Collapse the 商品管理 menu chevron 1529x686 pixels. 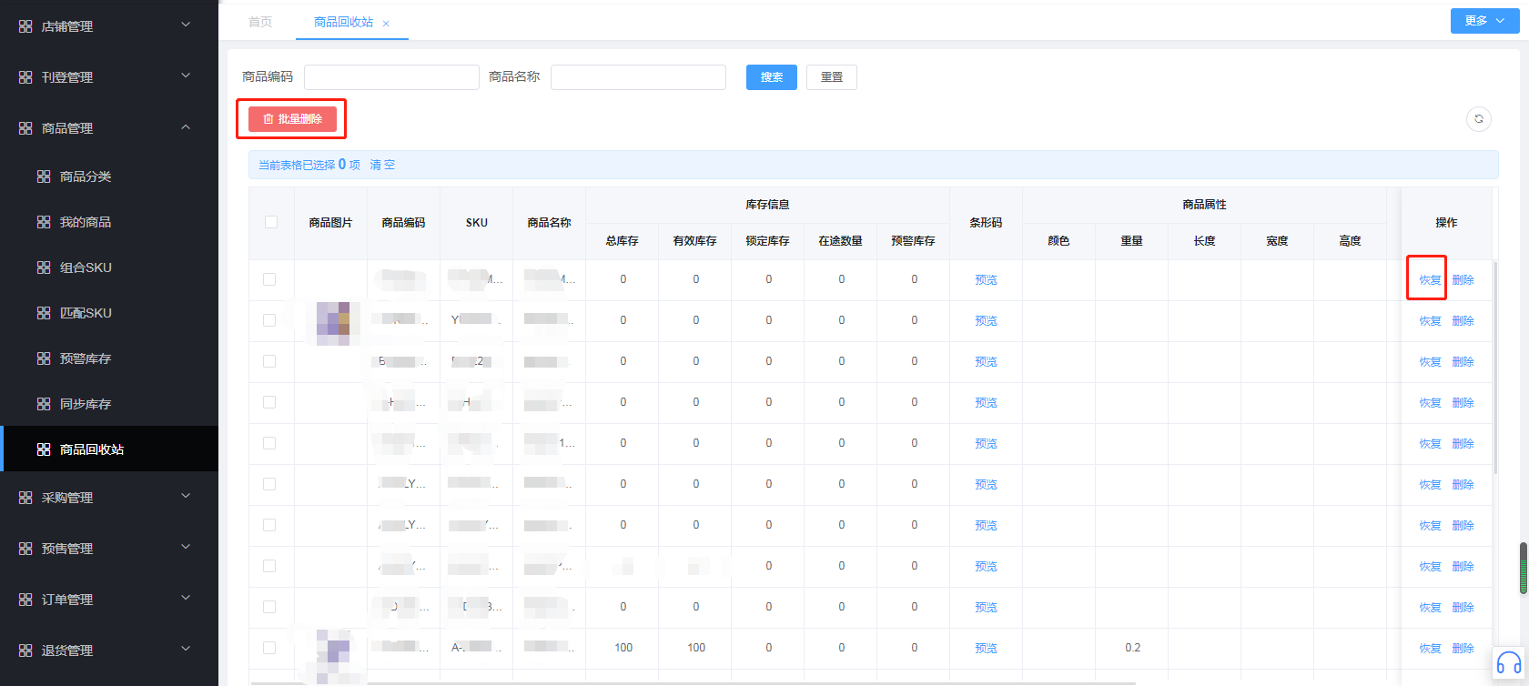point(186,127)
